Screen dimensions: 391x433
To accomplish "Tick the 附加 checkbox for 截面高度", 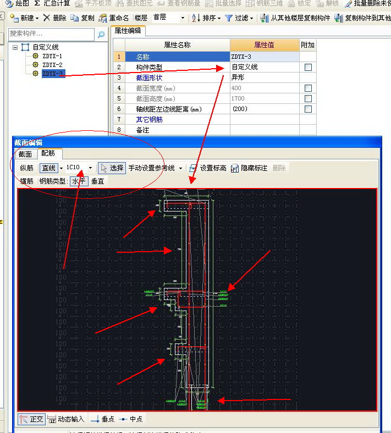I will click(308, 98).
